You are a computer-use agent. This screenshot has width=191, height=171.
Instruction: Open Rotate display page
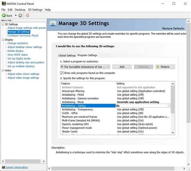click(x=15, y=51)
